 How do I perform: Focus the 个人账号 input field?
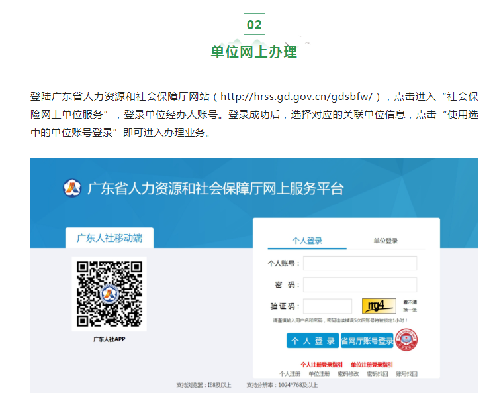pyautogui.click(x=360, y=263)
